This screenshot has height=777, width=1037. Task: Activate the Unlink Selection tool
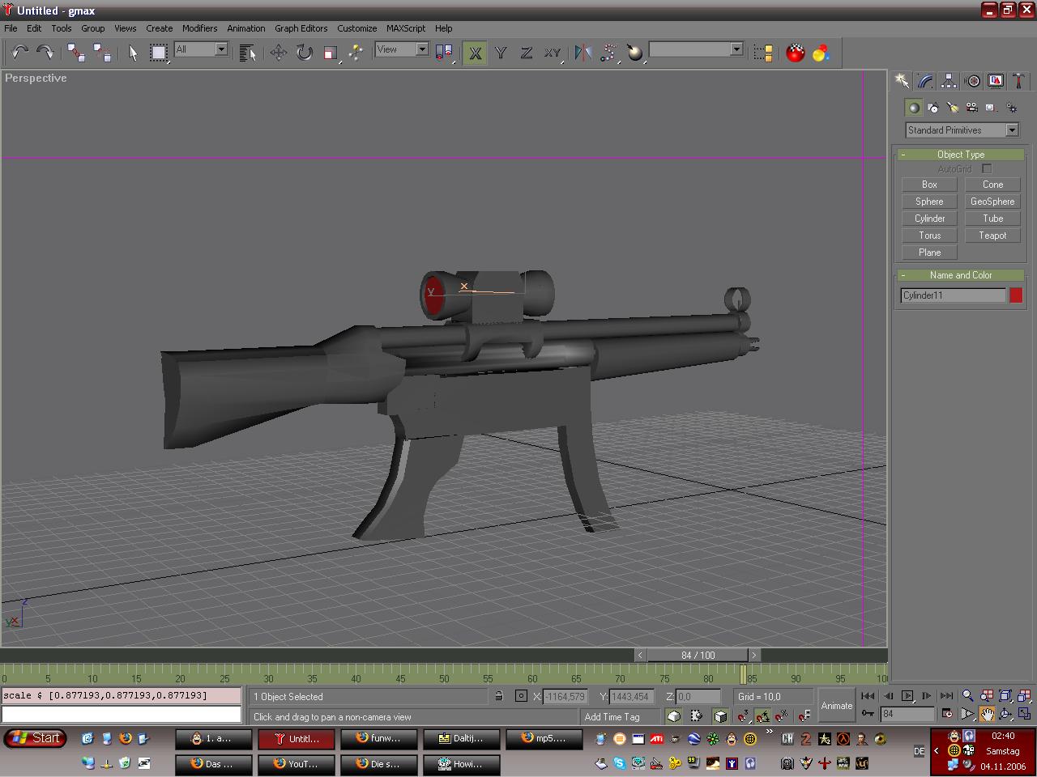pos(102,53)
